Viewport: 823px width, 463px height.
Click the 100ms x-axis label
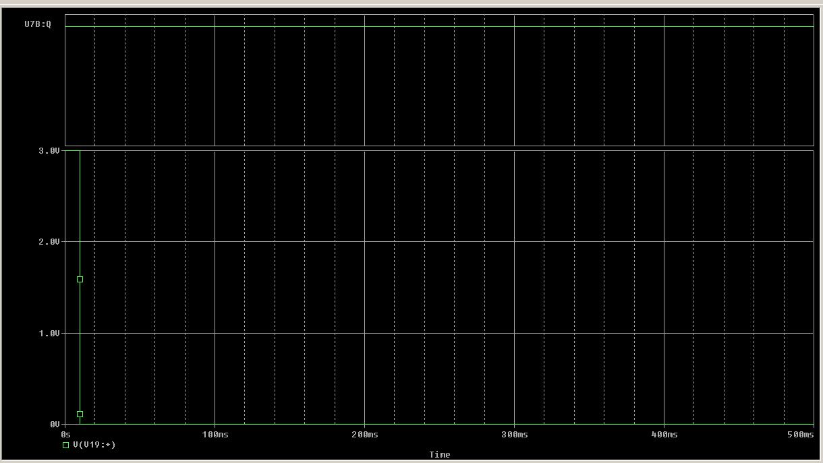pos(215,435)
